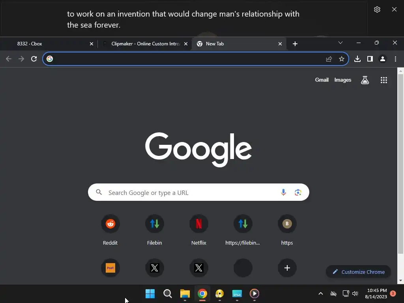Toggle the Chrome side panel
404x303 pixels.
point(370,59)
